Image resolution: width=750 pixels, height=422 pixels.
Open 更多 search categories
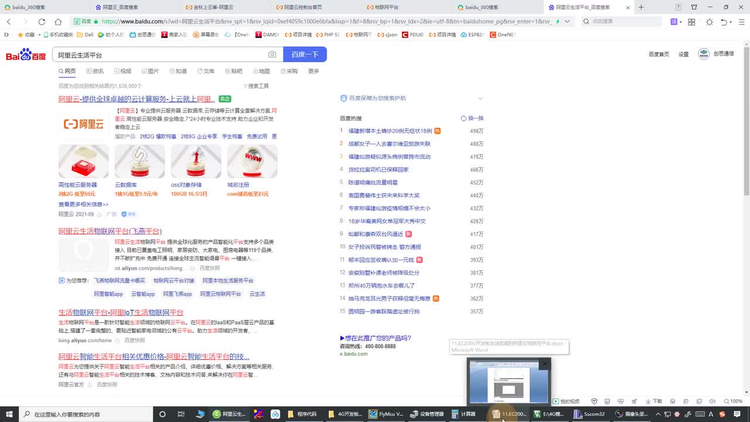(x=313, y=71)
